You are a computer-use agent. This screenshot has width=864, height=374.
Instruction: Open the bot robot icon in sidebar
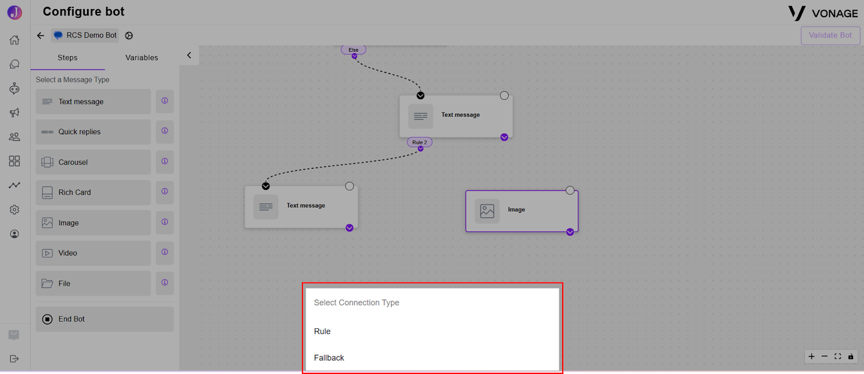click(x=15, y=88)
